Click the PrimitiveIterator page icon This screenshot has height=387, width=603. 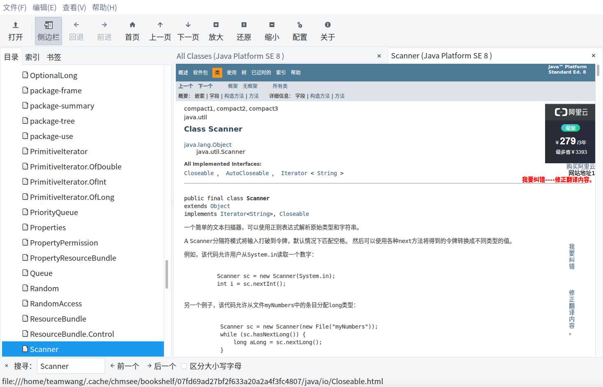click(x=25, y=151)
